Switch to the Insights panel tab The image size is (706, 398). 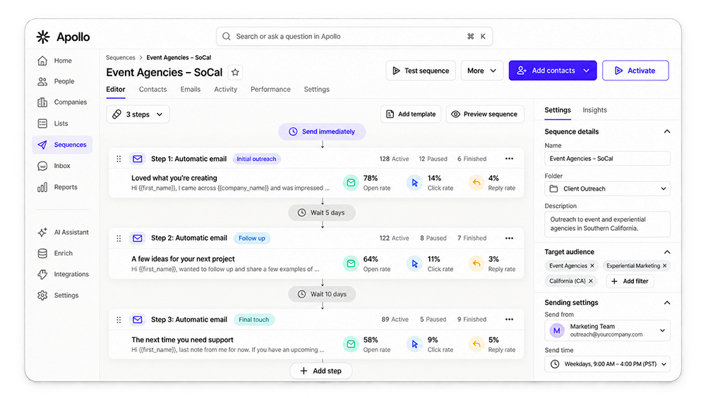[594, 110]
